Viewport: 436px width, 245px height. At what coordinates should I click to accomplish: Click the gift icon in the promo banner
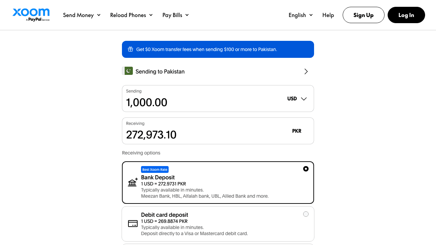(x=130, y=49)
